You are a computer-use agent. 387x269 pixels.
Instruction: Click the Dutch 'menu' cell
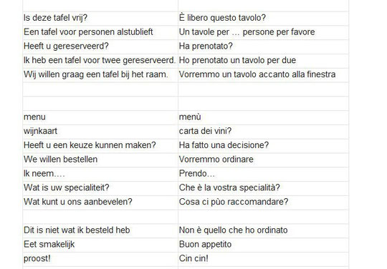[100, 117]
